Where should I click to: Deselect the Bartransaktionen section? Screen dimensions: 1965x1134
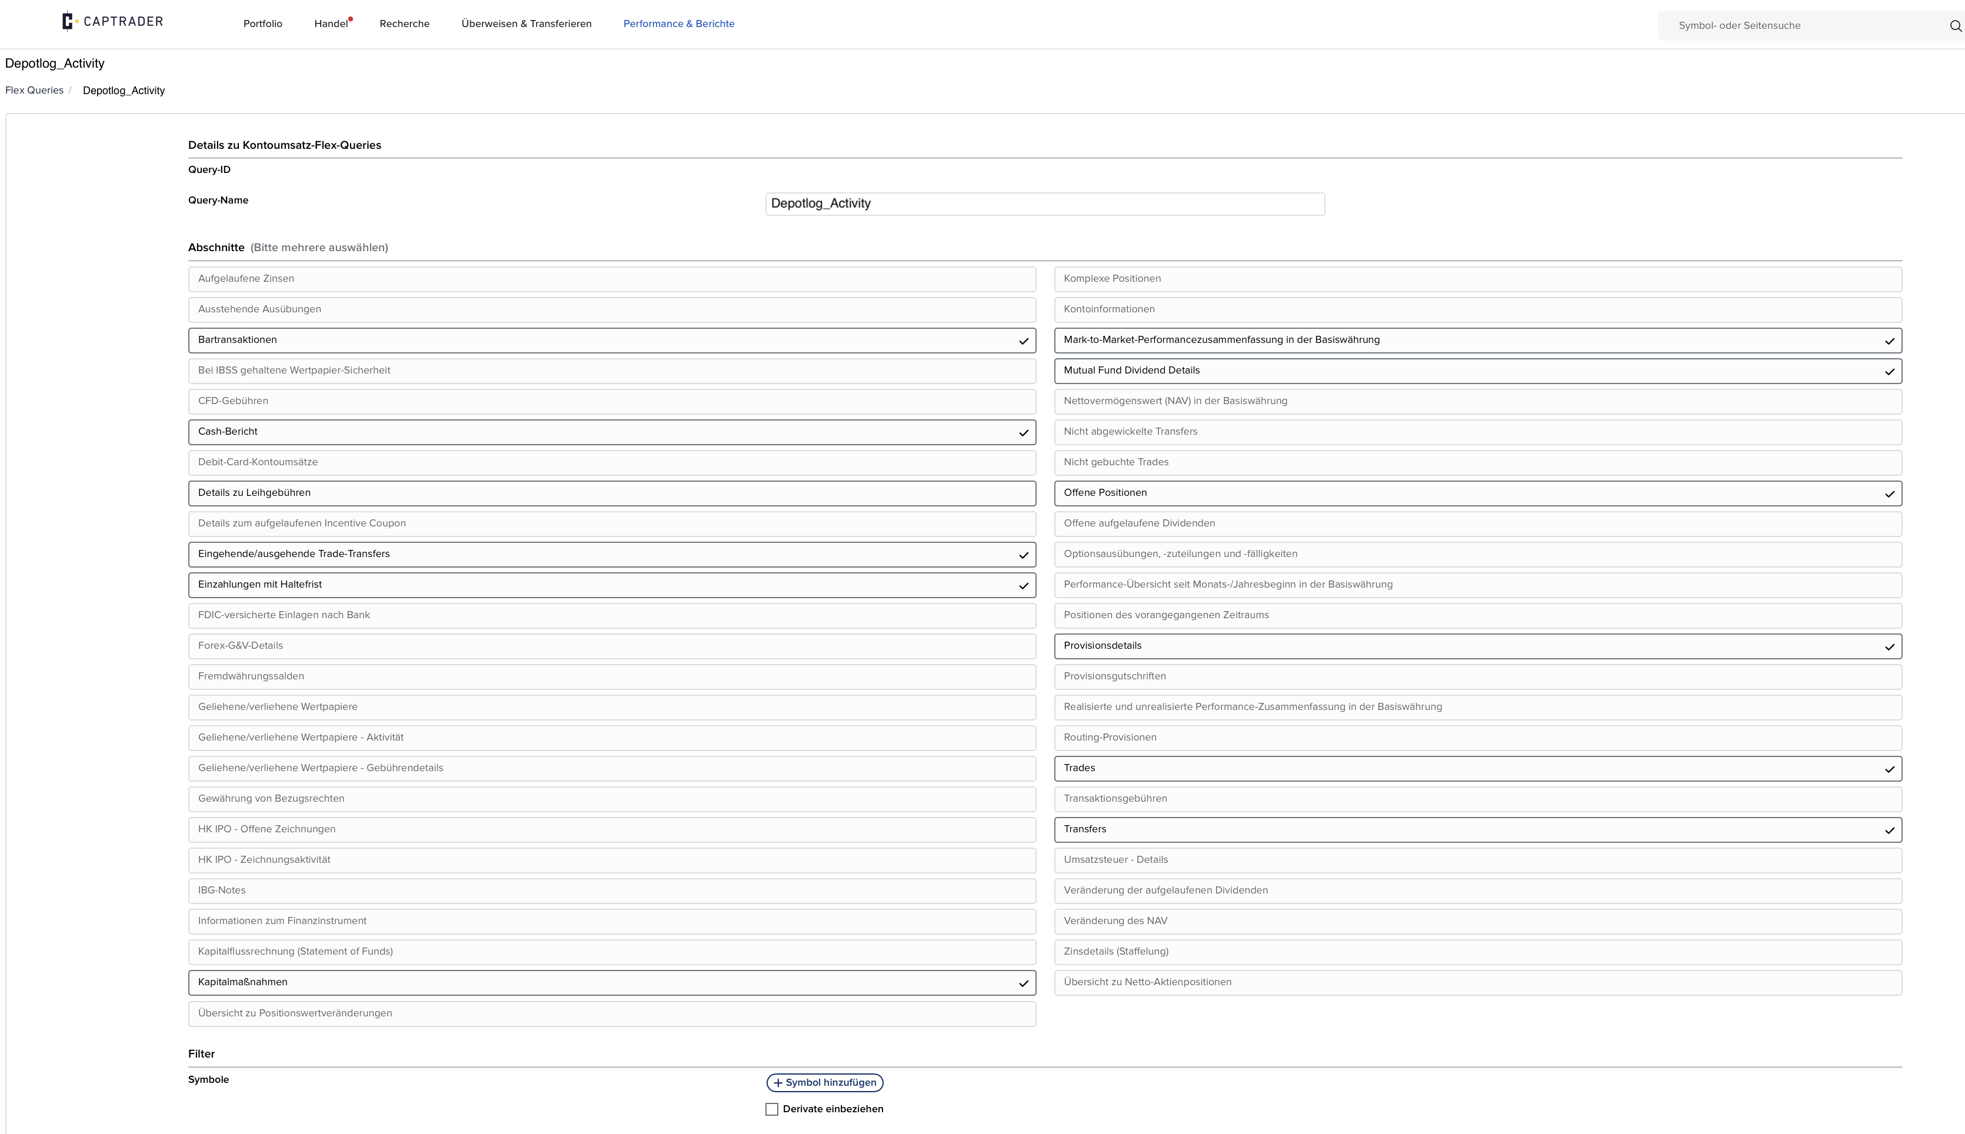(611, 341)
